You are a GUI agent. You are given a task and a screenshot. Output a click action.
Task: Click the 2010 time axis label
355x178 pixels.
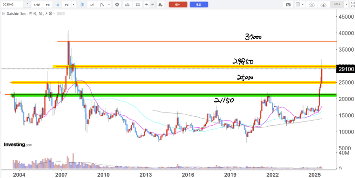pyautogui.click(x=103, y=175)
